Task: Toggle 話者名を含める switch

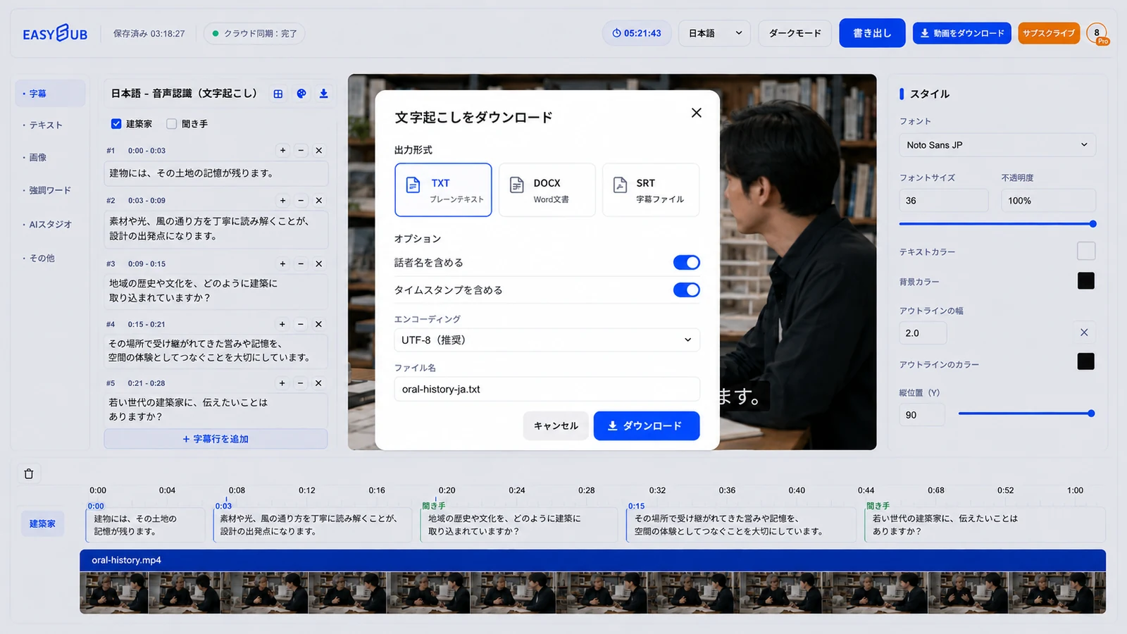Action: 686,263
